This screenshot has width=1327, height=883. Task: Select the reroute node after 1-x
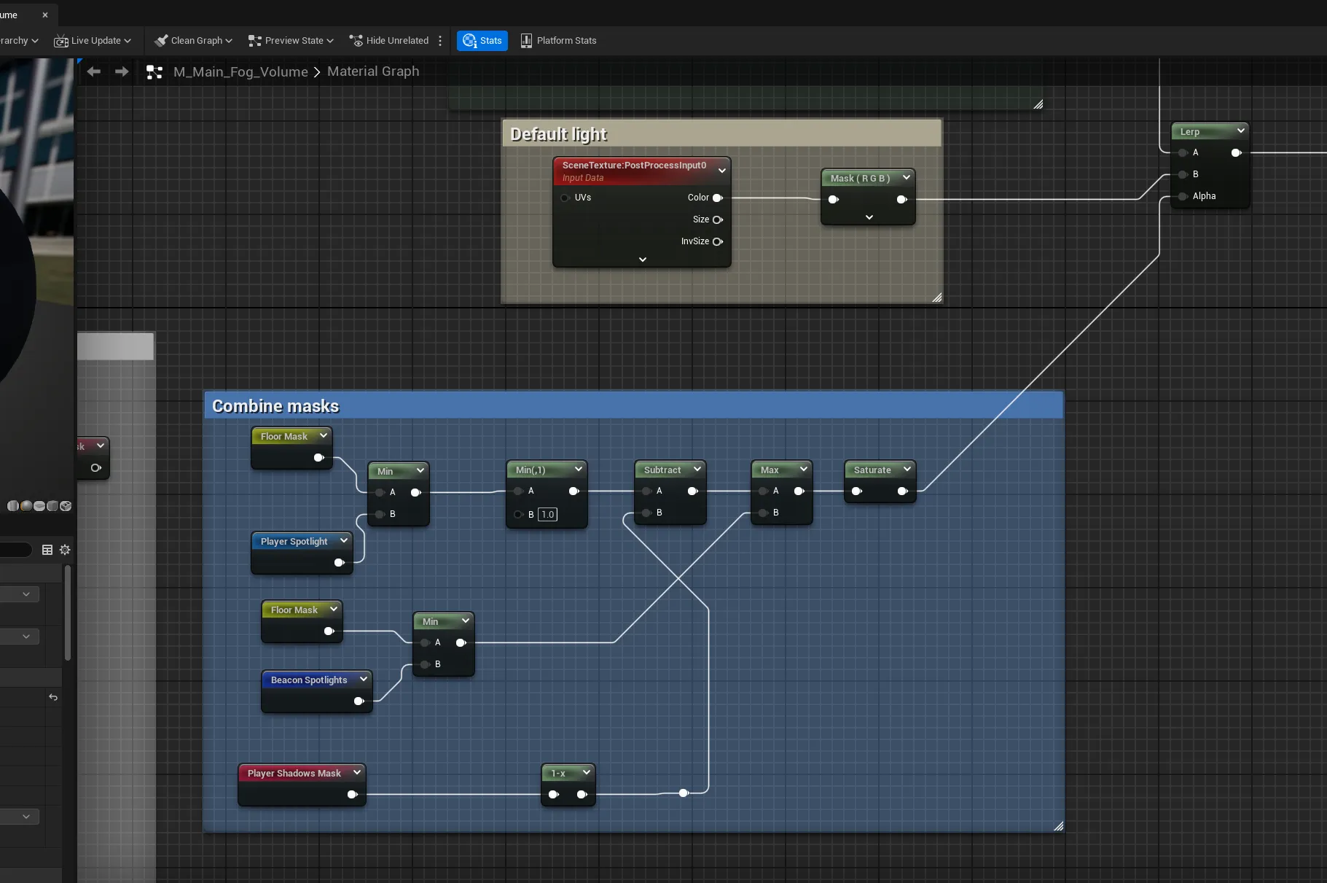point(684,793)
